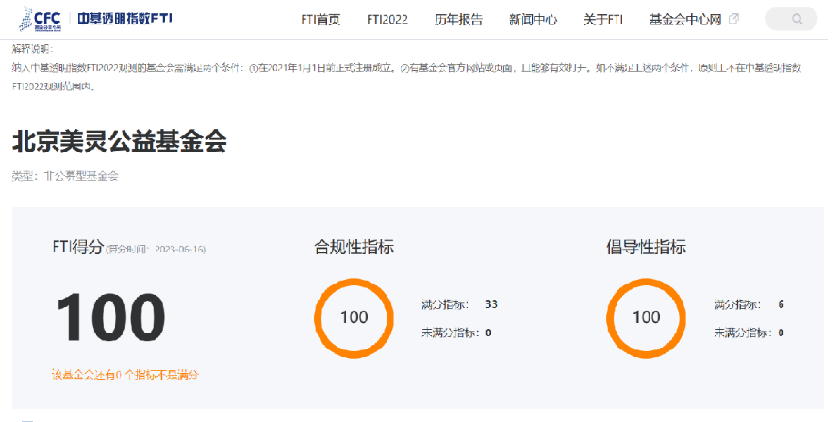Image resolution: width=839 pixels, height=422 pixels.
Task: Open the FTI2022 menu item
Action: click(387, 20)
